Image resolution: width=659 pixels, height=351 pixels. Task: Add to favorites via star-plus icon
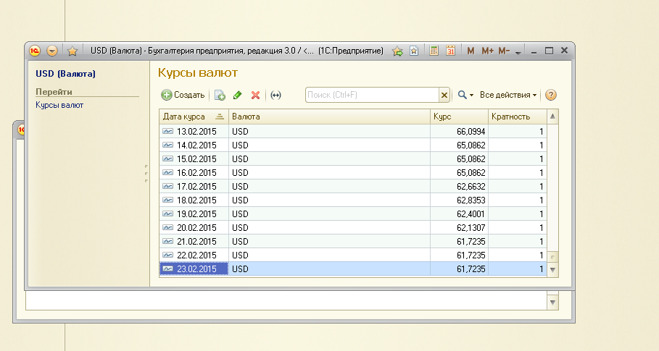(397, 51)
